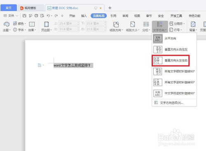Click the top margin spinner arrows

coord(78,24)
